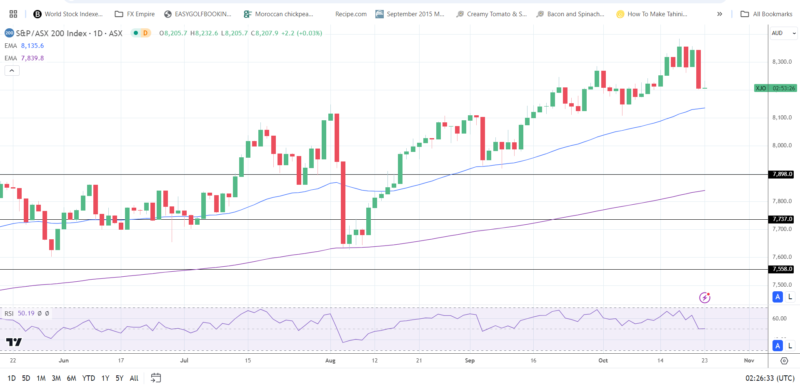Open chart settings gear on time axis
Screen dimensions: 800x387
click(x=784, y=361)
